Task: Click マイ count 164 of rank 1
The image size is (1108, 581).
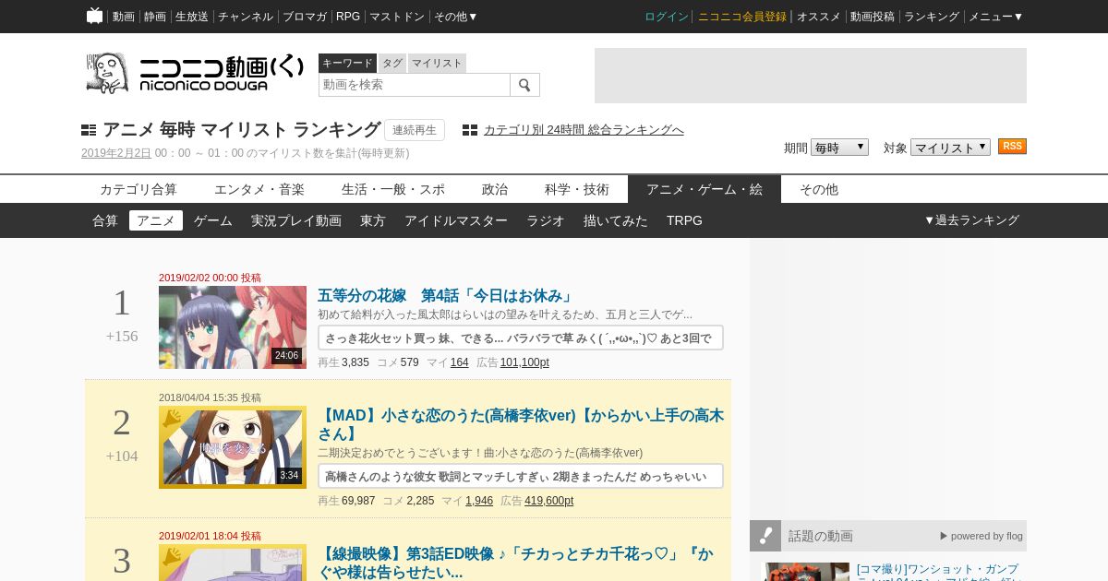Action: pyautogui.click(x=460, y=362)
